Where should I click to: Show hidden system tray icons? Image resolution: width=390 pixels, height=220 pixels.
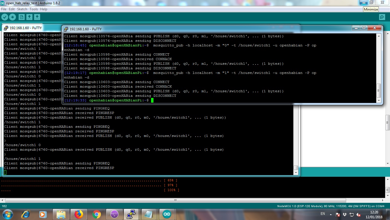[x=331, y=214]
